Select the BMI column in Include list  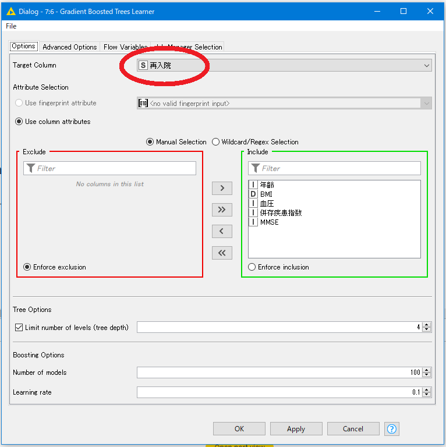click(x=266, y=194)
